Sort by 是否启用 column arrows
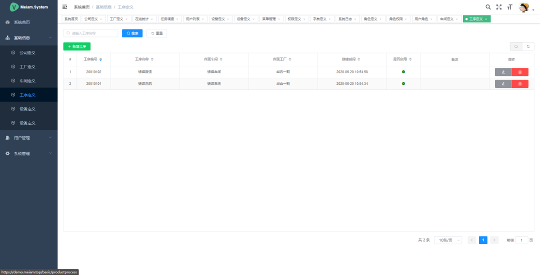This screenshot has height=275, width=540. point(410,59)
